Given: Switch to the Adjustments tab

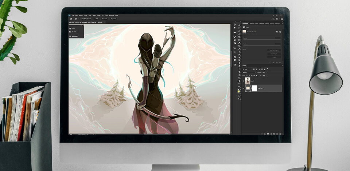Looking at the screenshot, I should pyautogui.click(x=252, y=23).
